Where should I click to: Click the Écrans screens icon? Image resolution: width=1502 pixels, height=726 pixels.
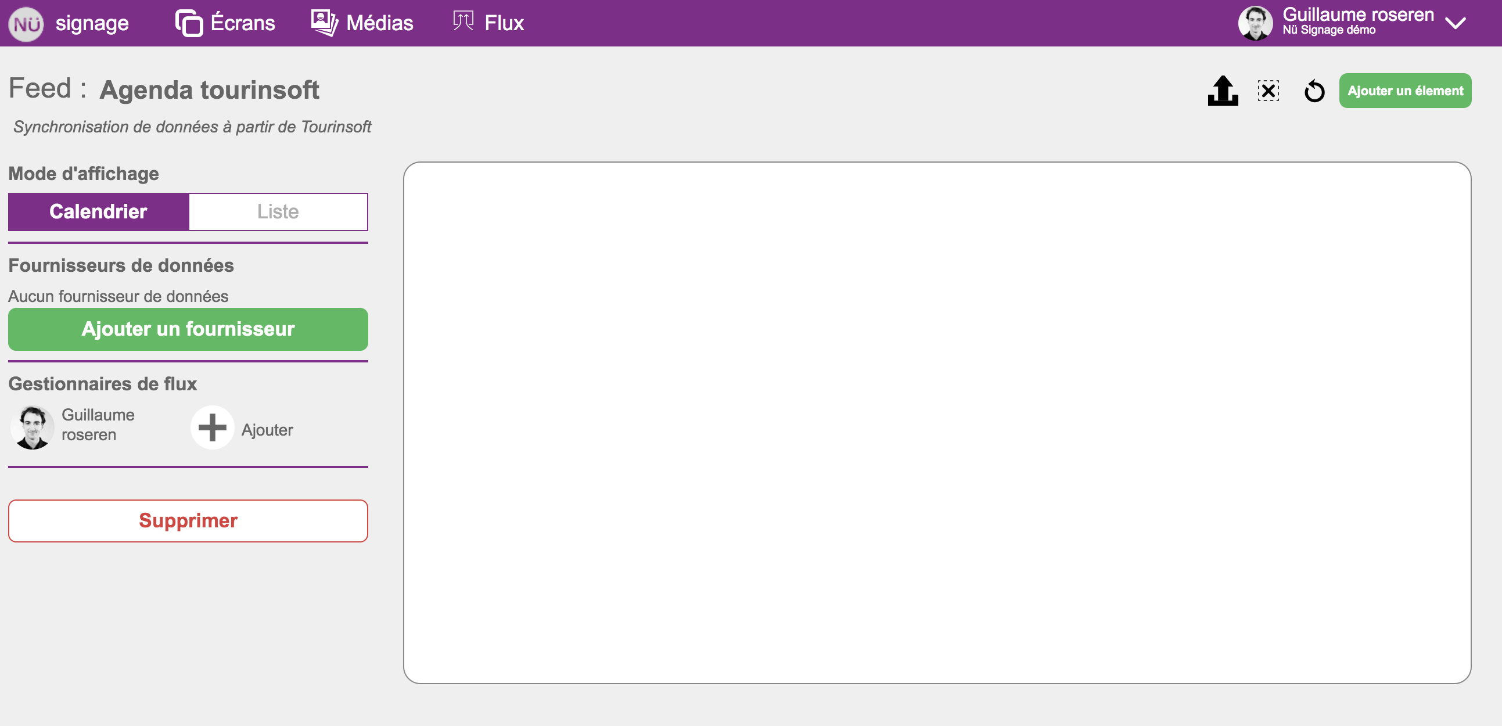189,23
